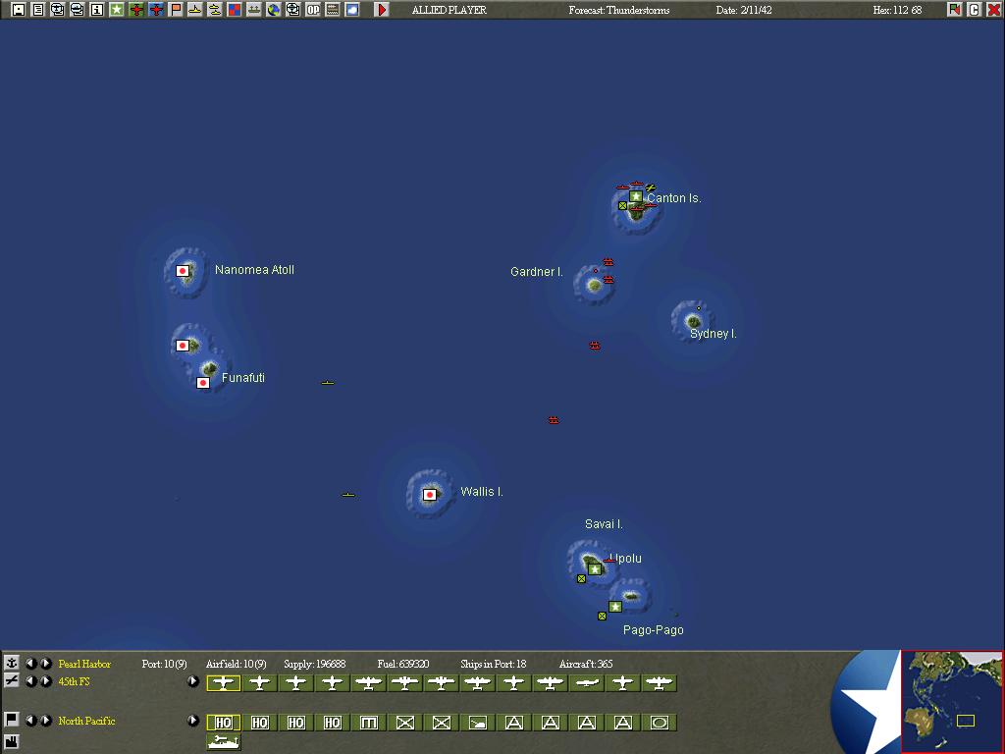
Task: Toggle the cloud weather overlay icon
Action: pyautogui.click(x=352, y=10)
